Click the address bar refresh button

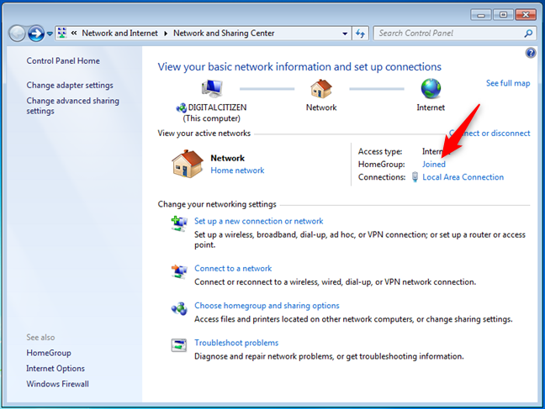pyautogui.click(x=360, y=34)
